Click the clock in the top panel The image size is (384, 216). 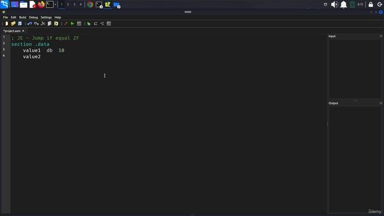[360, 4]
